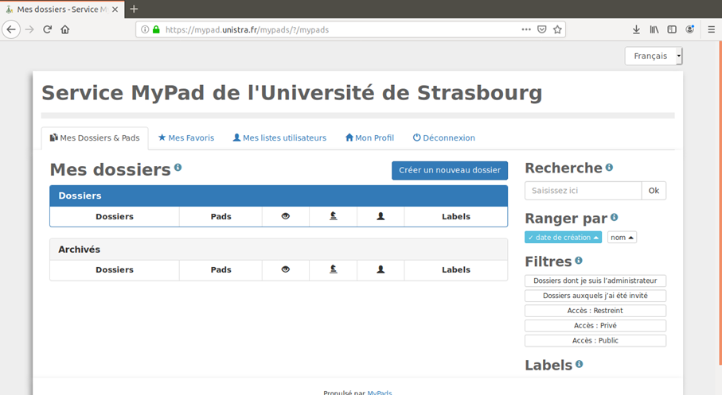Click the info icon next to Recherche

click(609, 168)
